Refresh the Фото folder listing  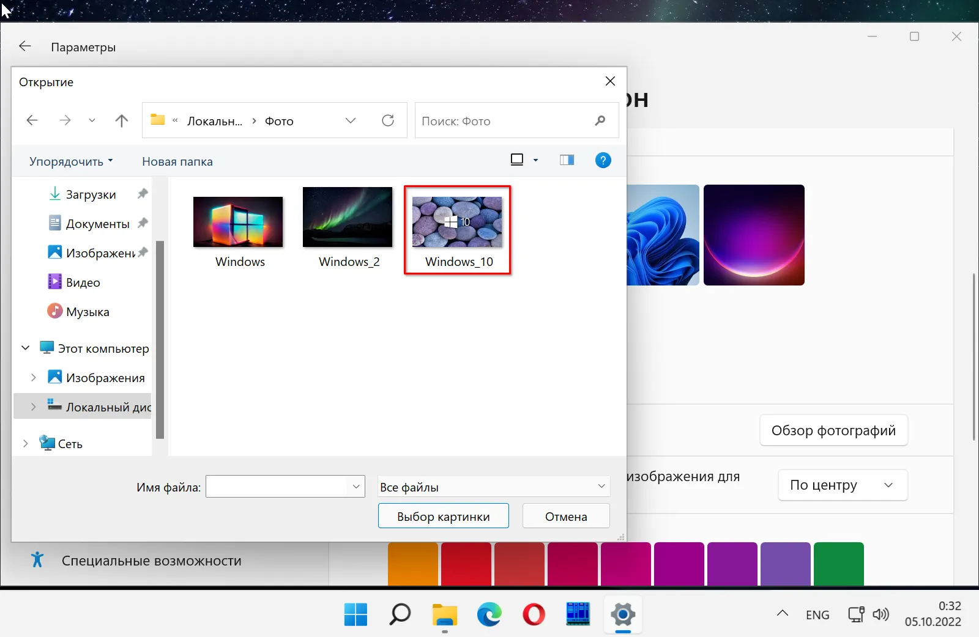pos(388,121)
